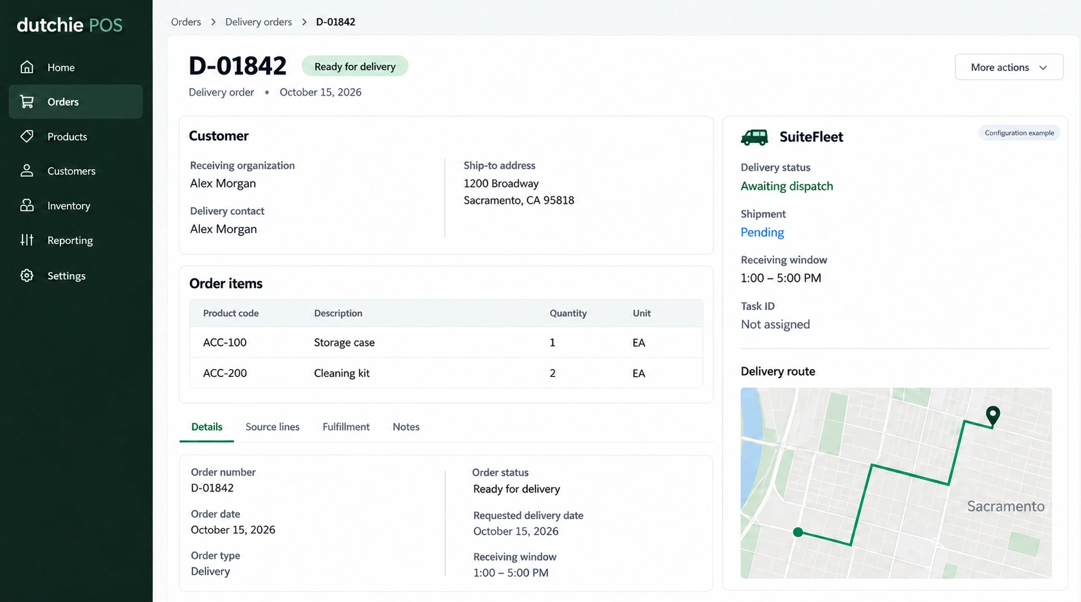
Task: Click the 1200 Broadway address line
Action: [501, 183]
